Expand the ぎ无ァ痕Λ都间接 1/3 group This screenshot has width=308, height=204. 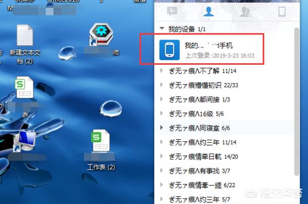point(162,99)
